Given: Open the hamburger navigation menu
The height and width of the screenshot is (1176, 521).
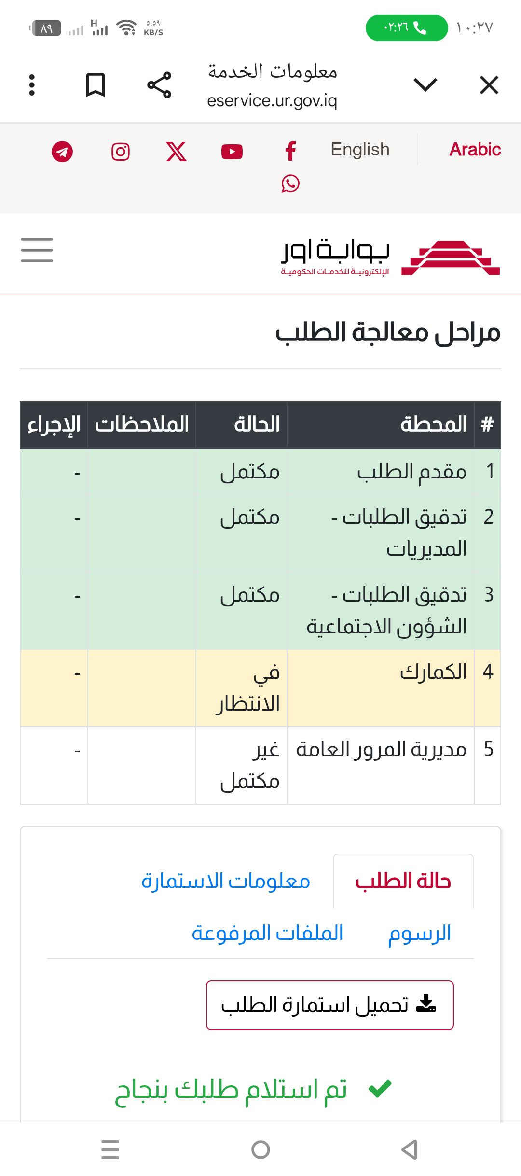Looking at the screenshot, I should [x=37, y=250].
